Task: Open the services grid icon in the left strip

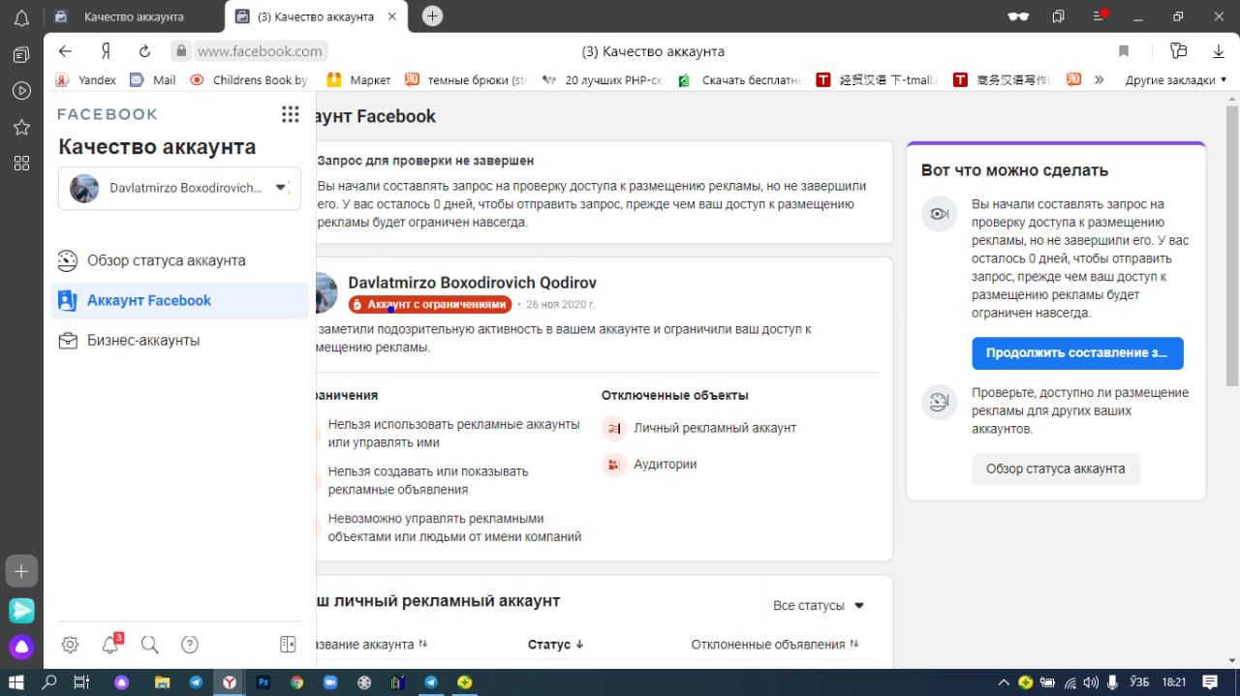Action: point(21,164)
